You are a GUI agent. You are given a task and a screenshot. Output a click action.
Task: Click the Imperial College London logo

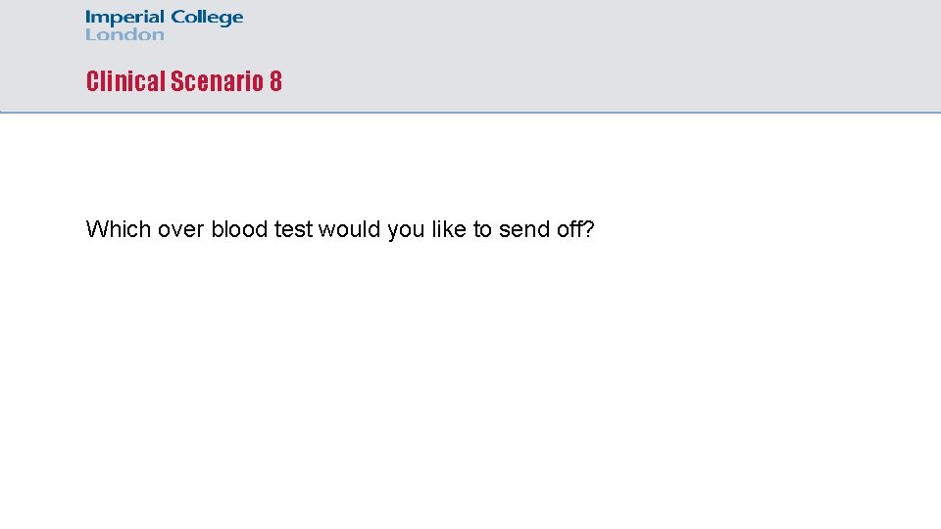point(164,25)
